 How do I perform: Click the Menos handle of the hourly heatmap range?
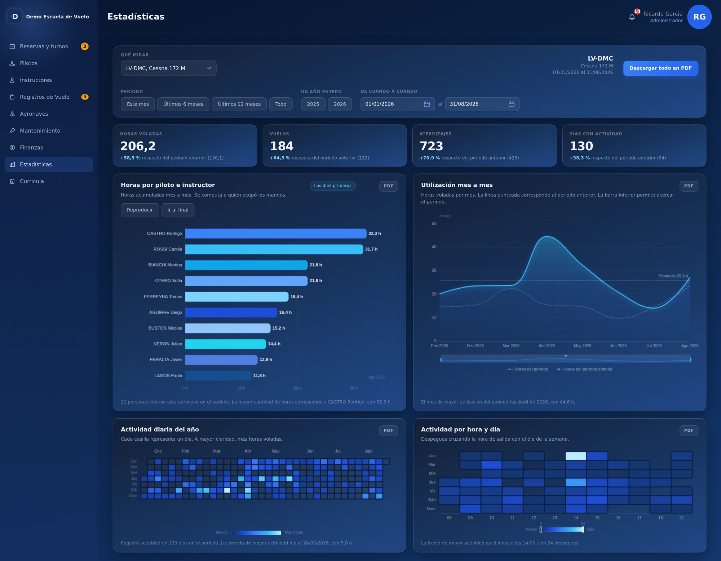541,529
